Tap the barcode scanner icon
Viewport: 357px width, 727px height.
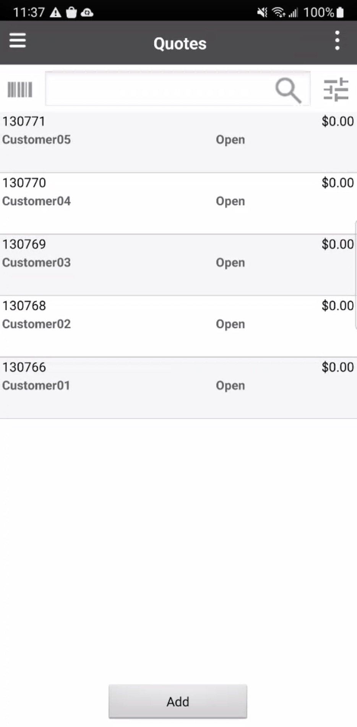point(20,90)
